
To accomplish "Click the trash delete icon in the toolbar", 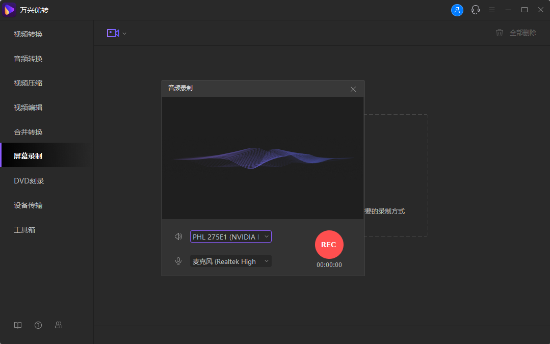I will (499, 32).
